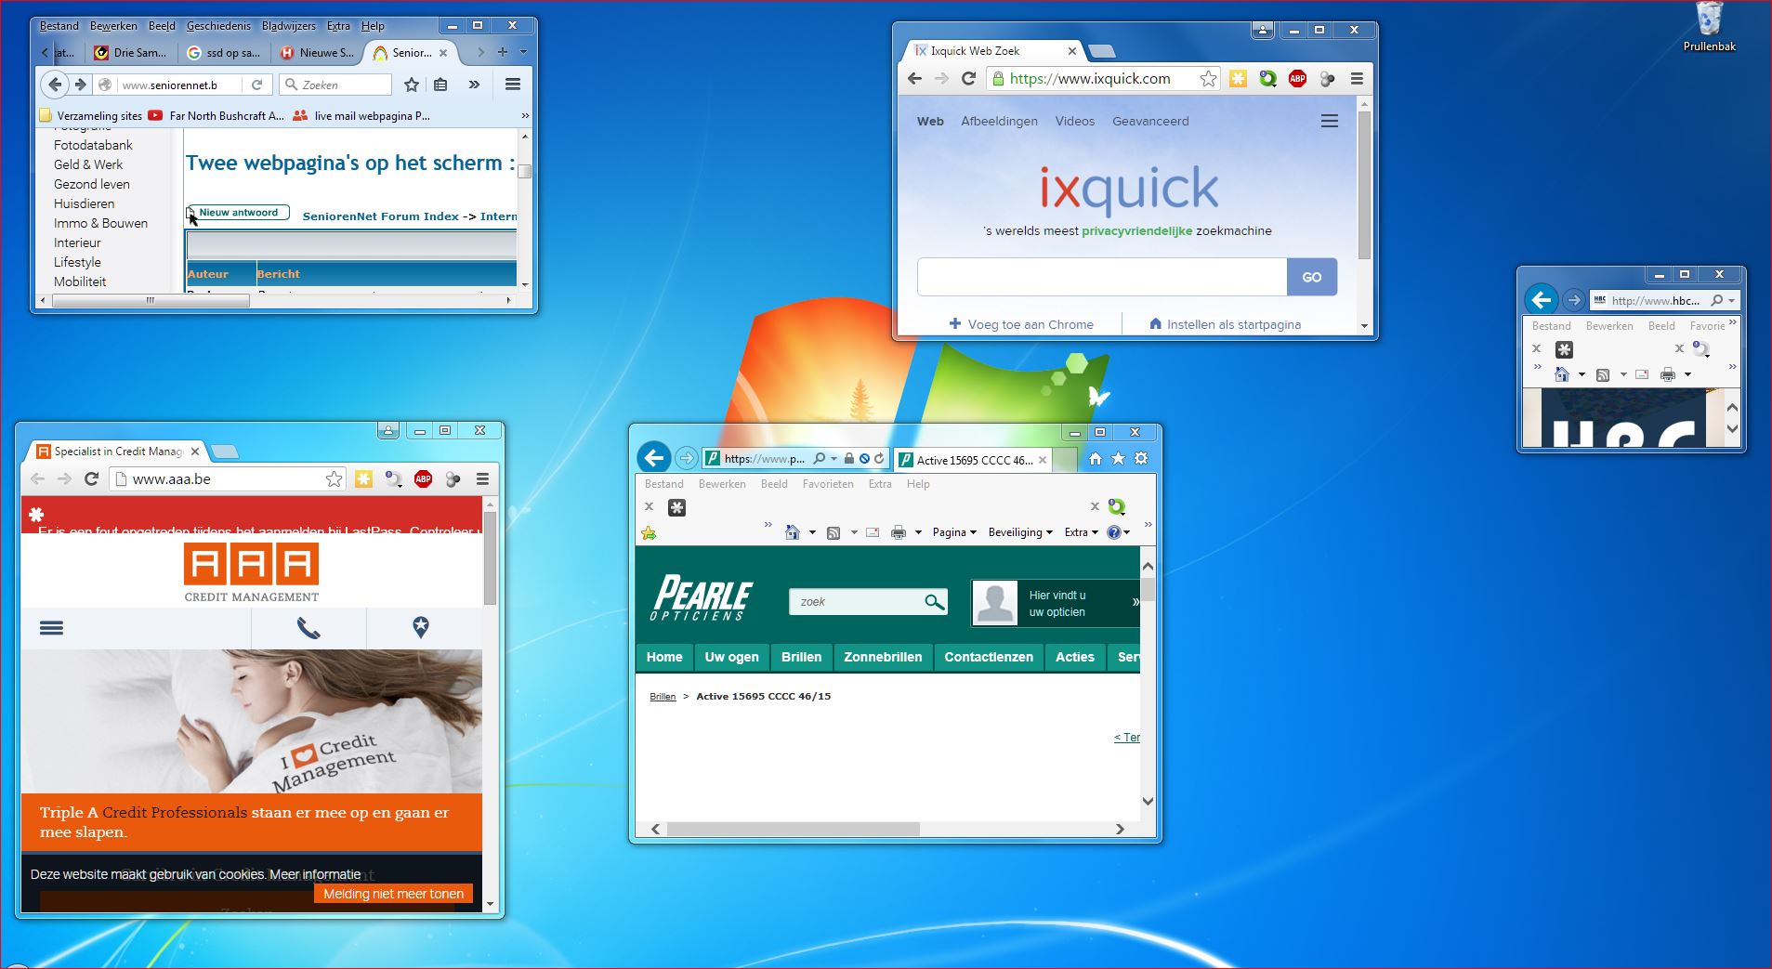This screenshot has width=1772, height=969.
Task: Open ixquick page options menu beside Geavanceerd
Action: tap(1330, 122)
